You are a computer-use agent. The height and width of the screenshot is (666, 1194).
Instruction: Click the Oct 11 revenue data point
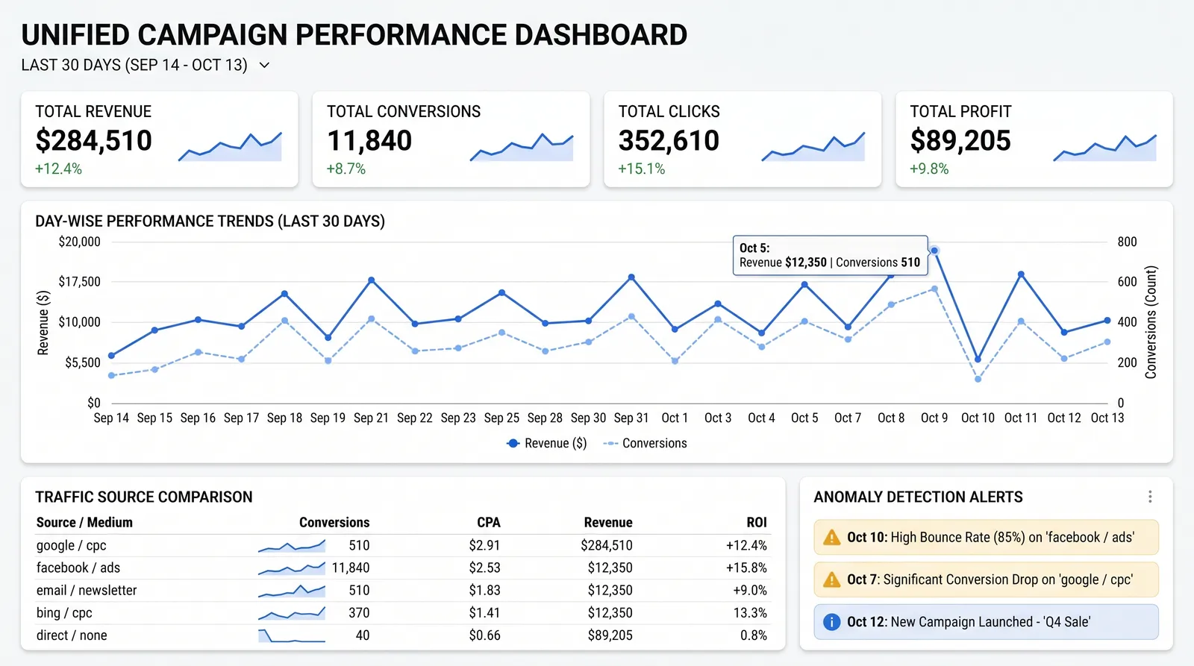[1021, 274]
